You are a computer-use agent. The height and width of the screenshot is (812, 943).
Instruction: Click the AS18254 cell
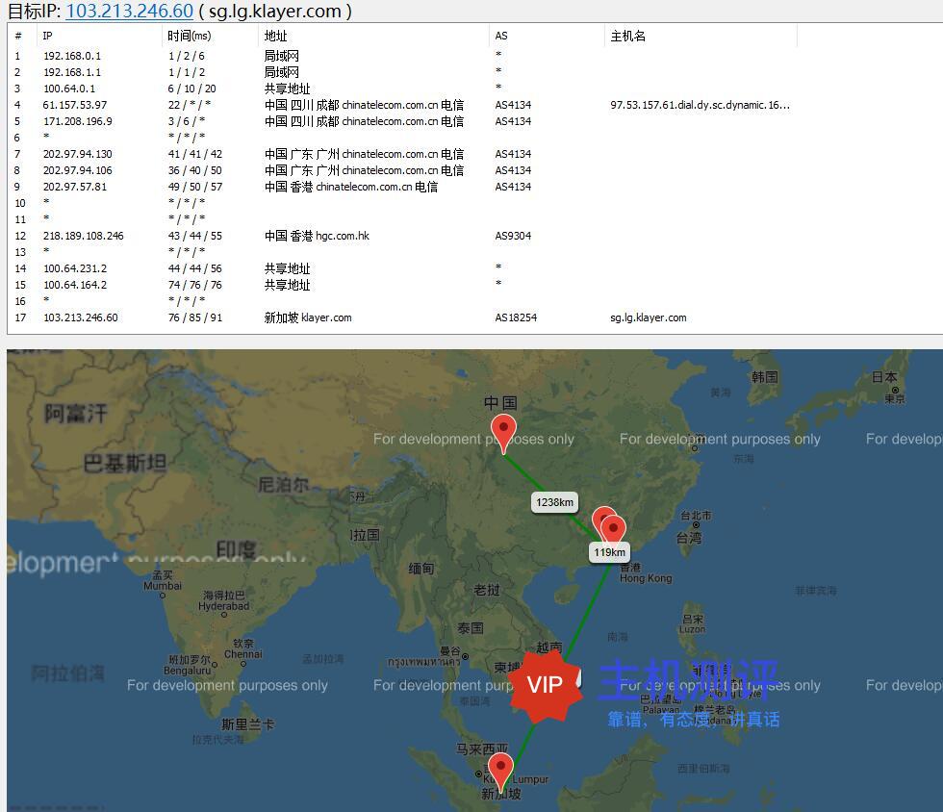[516, 317]
